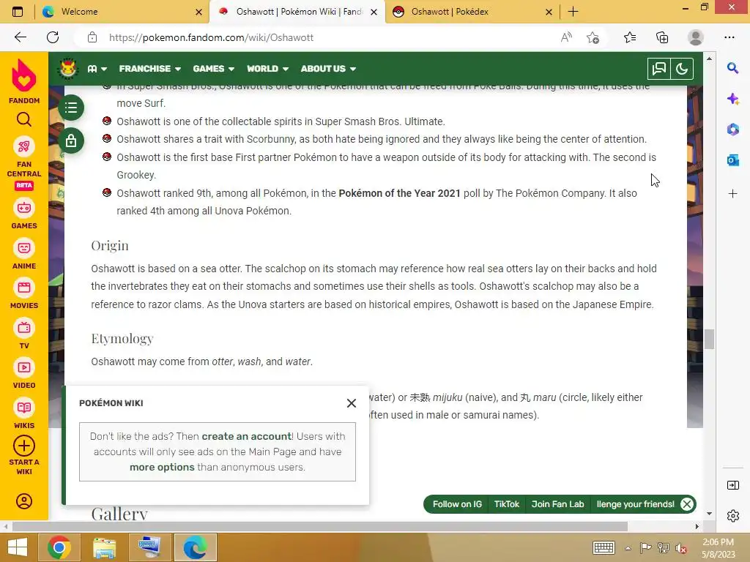Open the Anime category in Fandom sidebar
The height and width of the screenshot is (562, 750).
[x=24, y=254]
